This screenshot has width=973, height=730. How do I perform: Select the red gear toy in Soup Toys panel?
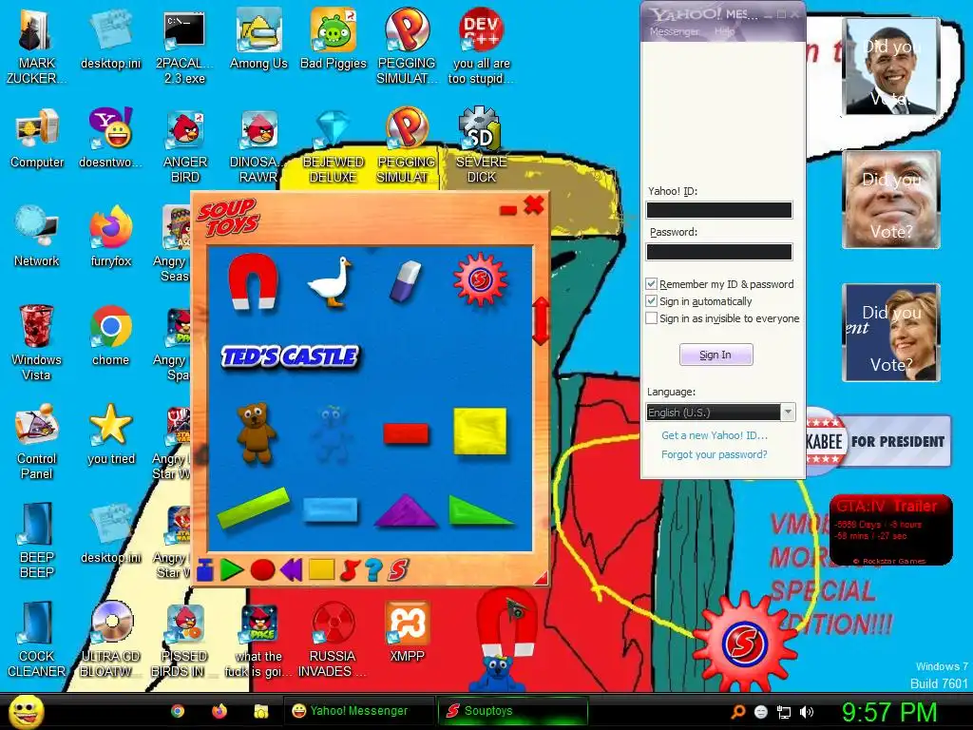480,280
